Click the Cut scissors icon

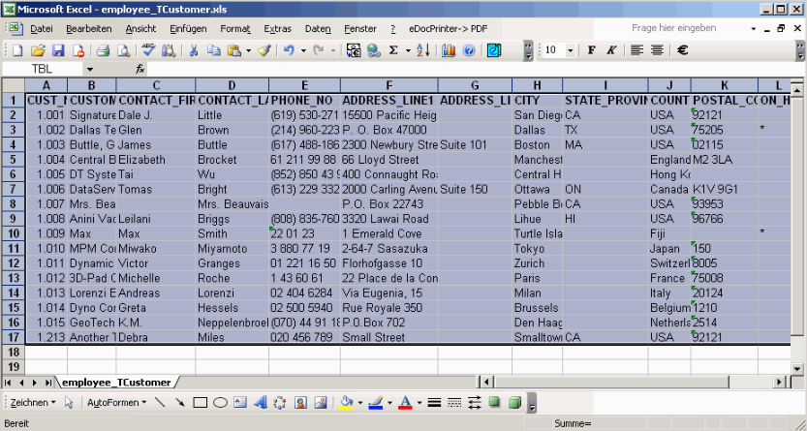point(194,49)
